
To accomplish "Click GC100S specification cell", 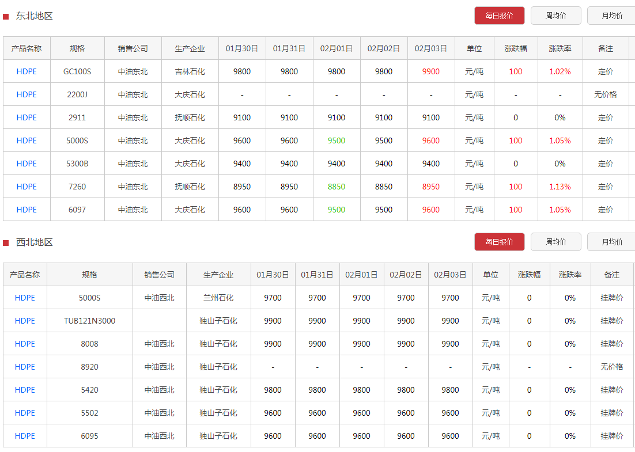I will (77, 71).
